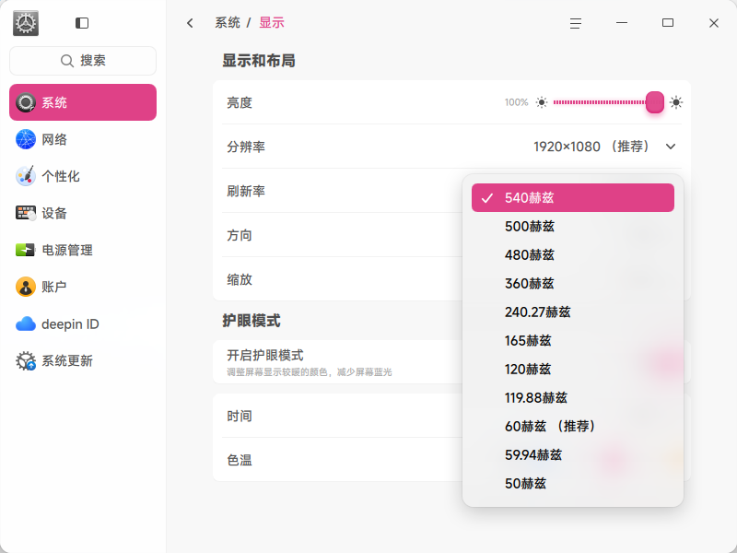Navigate to 系统更新 page
737x553 pixels.
click(x=83, y=360)
